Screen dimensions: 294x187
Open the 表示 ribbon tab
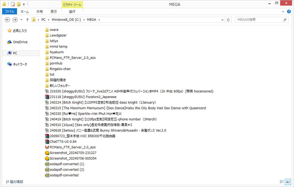click(x=54, y=12)
